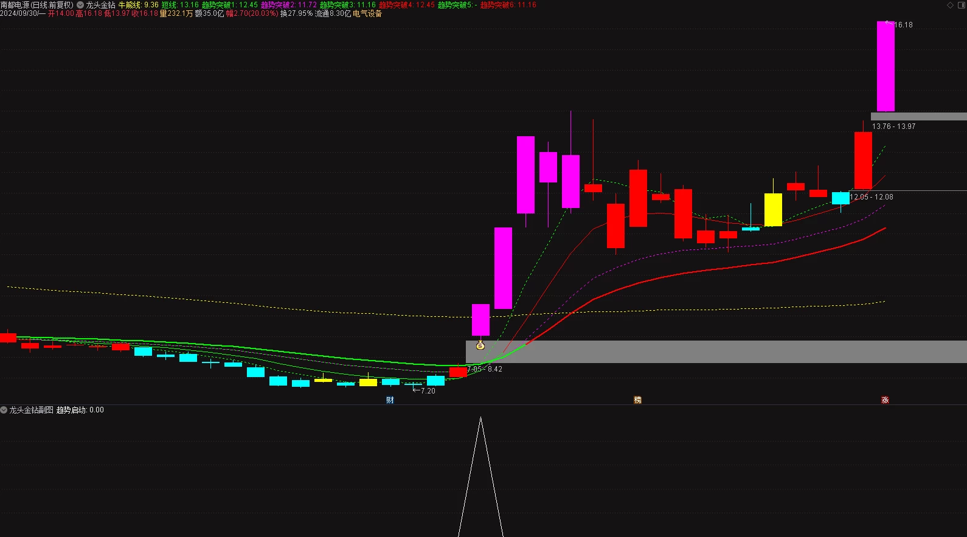The width and height of the screenshot is (967, 537).
Task: Click the turnover amount 额35.0亿
Action: [x=209, y=13]
